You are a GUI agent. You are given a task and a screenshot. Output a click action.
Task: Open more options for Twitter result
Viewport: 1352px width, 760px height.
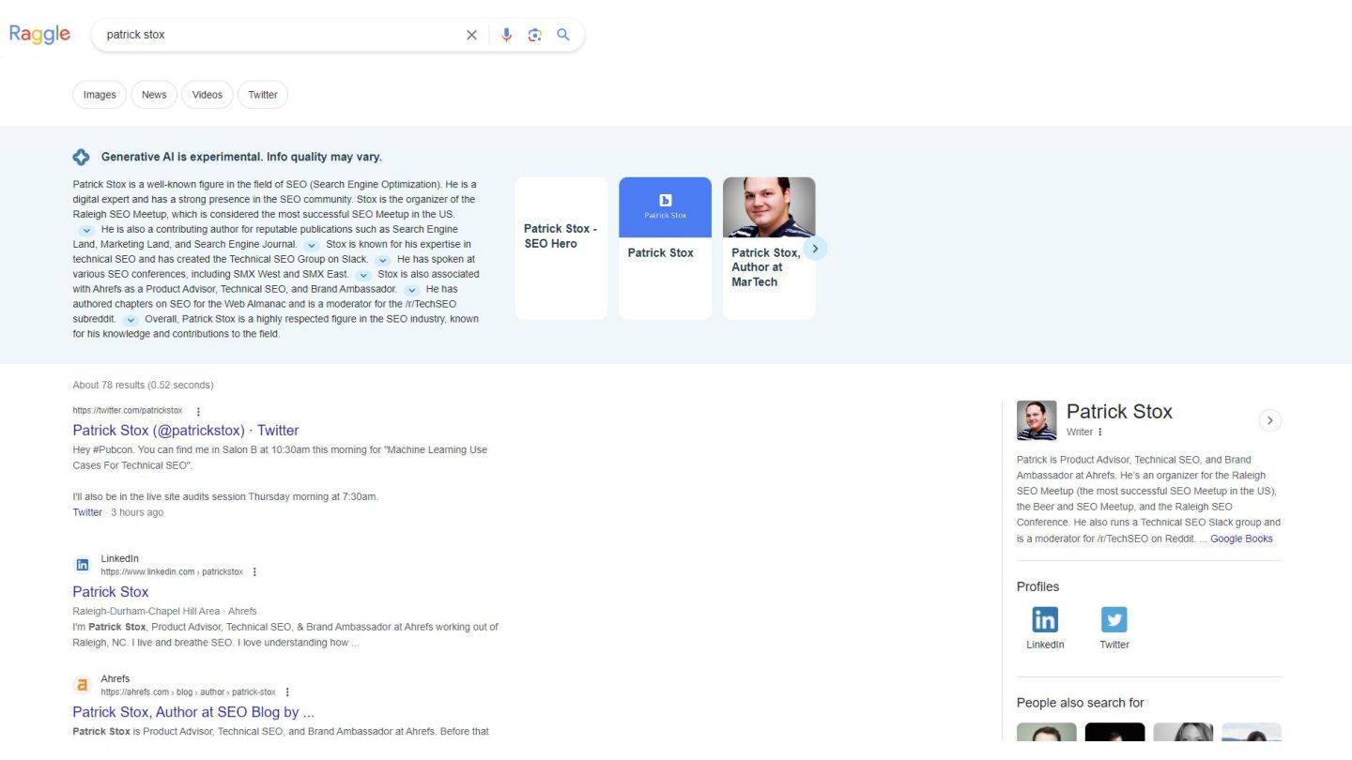point(198,411)
